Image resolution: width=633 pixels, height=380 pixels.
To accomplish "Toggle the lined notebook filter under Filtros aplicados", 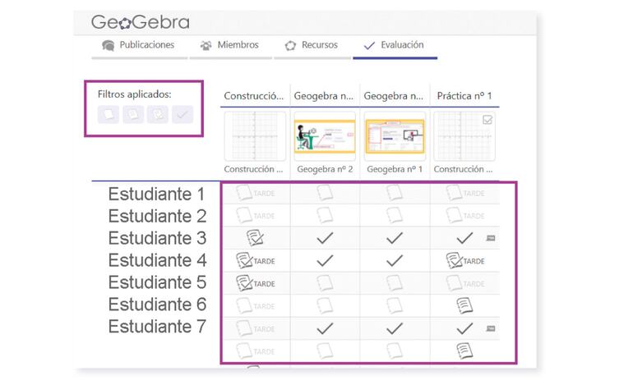I will (x=133, y=114).
